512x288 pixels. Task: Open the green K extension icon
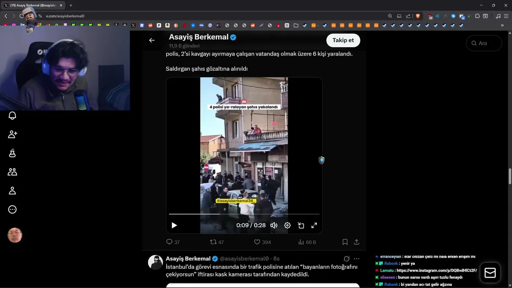pos(469,16)
